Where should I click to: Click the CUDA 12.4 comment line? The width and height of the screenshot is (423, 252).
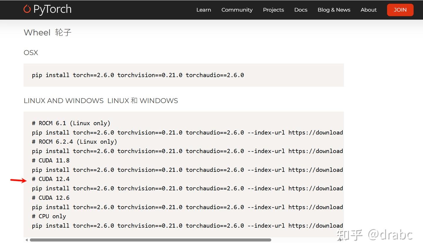(51, 179)
